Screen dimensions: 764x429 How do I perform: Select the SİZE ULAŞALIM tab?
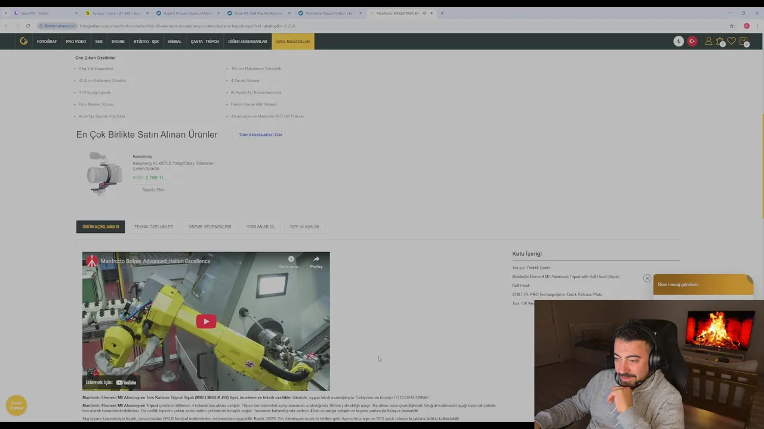click(304, 227)
